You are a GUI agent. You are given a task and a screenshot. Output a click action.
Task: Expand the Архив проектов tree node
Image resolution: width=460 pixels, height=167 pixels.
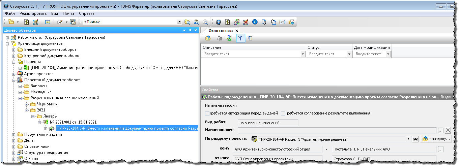pos(14,74)
